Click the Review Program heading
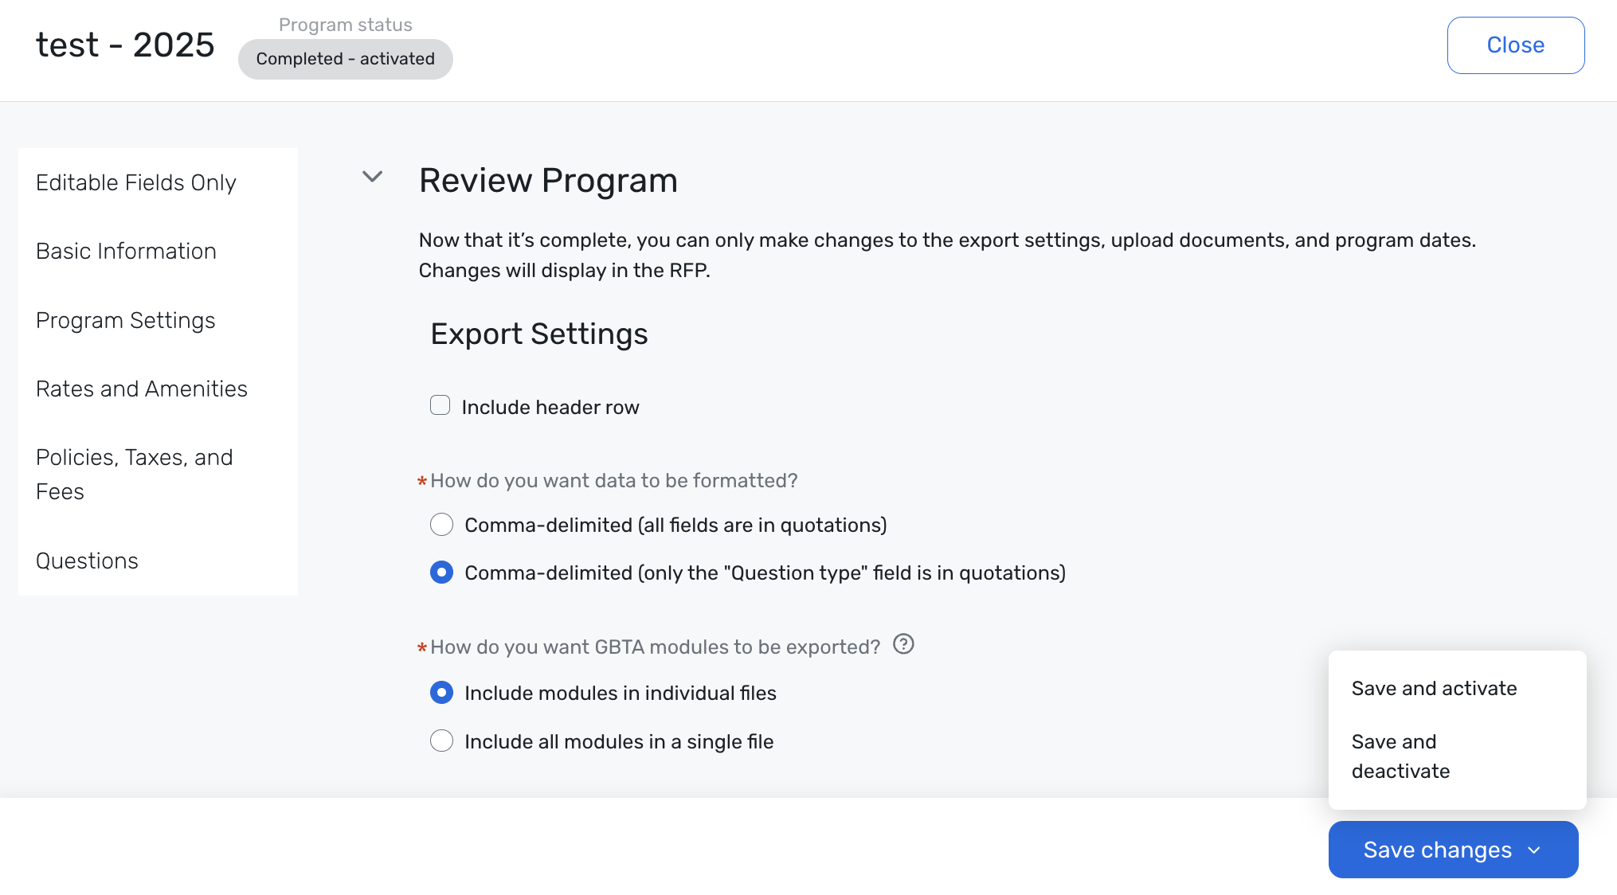Image resolution: width=1617 pixels, height=895 pixels. pyautogui.click(x=548, y=181)
